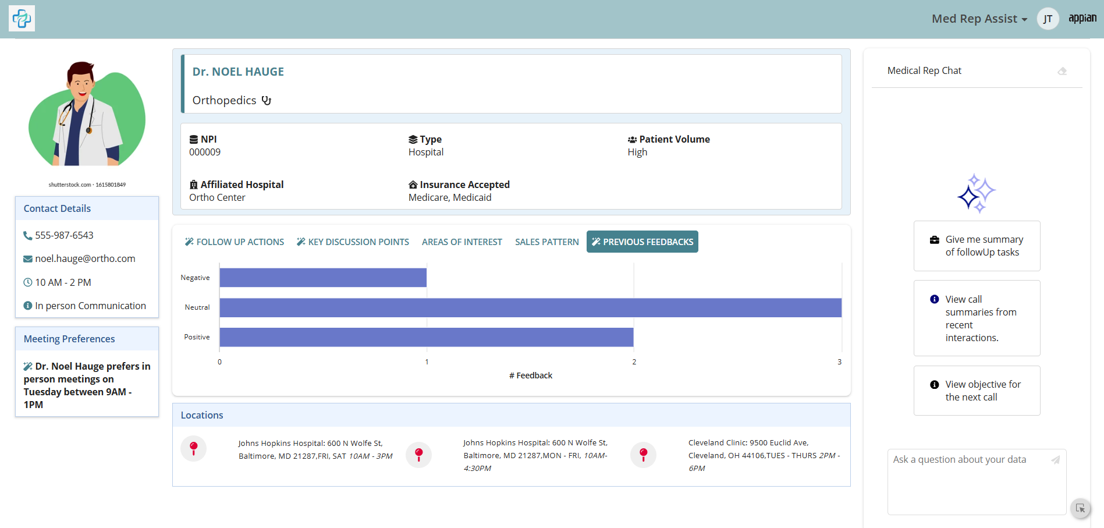Select the Previous Feedbacks tab
1104x528 pixels.
click(642, 242)
